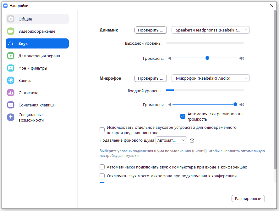Select the Фон и фильтры icon

tap(11, 68)
